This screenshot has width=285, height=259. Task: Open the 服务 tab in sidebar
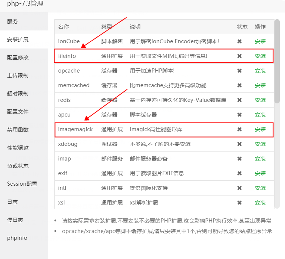(x=12, y=21)
